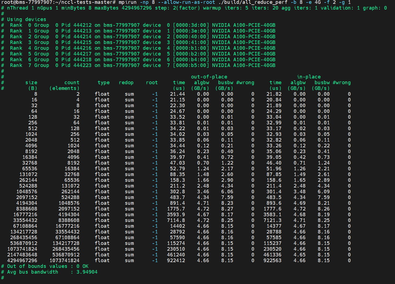Click the 'type' column header
The image size is (395, 284).
pos(104,83)
